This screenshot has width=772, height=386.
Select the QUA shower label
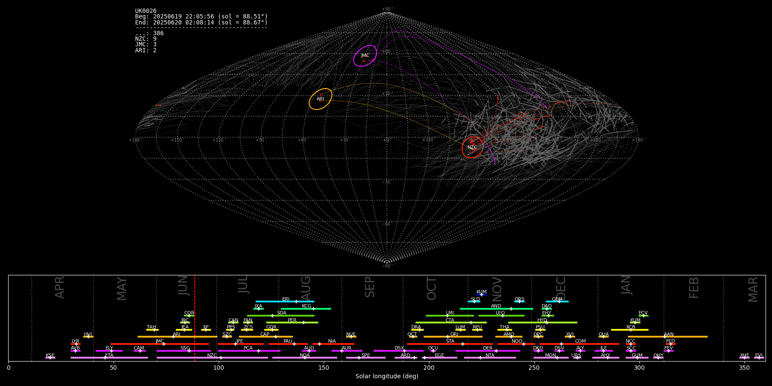(604, 335)
